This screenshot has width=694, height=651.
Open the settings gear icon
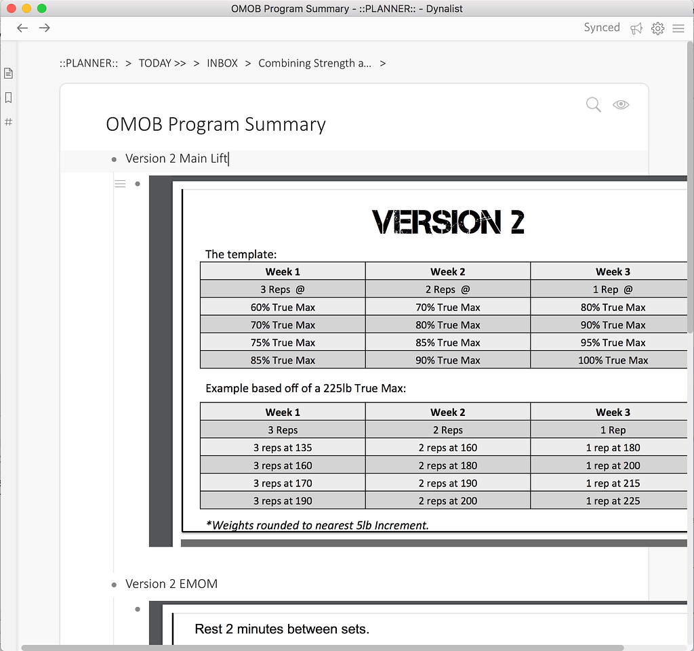click(x=657, y=28)
